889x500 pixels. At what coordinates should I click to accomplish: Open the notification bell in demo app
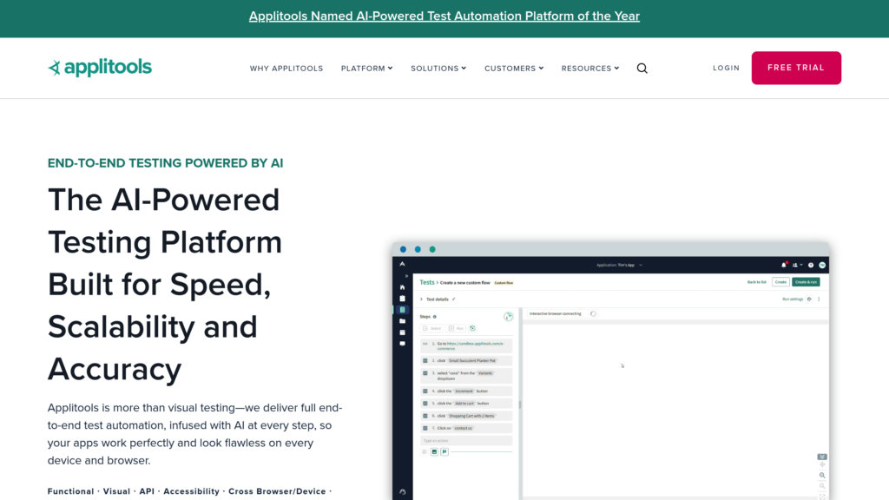click(783, 265)
